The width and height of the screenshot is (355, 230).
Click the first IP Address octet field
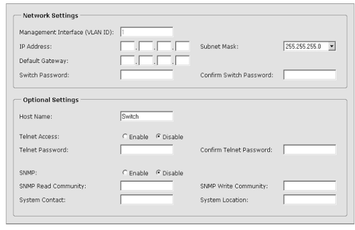(x=127, y=46)
